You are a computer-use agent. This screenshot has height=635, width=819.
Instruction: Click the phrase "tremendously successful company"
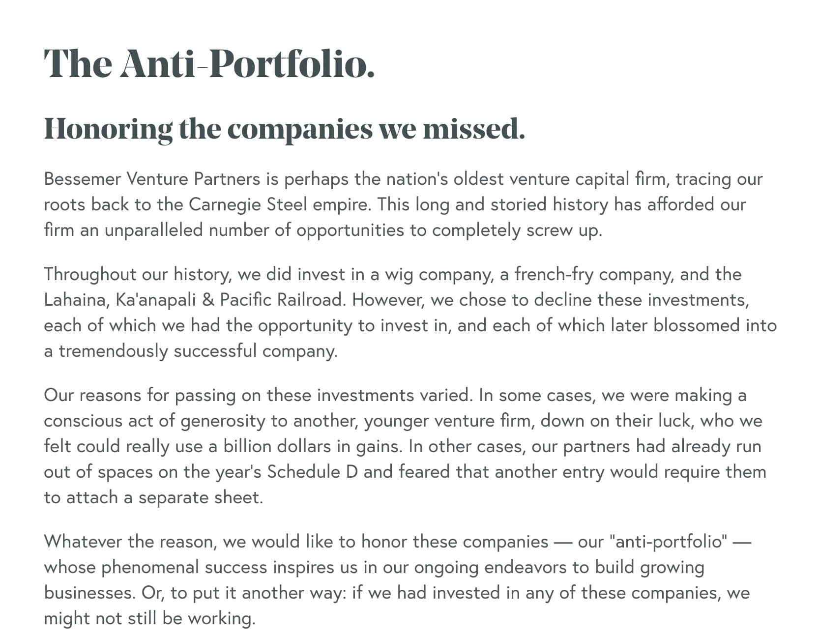[198, 351]
